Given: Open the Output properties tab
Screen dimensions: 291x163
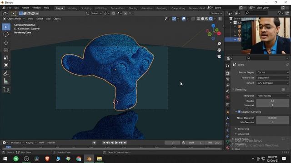Looking at the screenshot, I should pos(228,79).
